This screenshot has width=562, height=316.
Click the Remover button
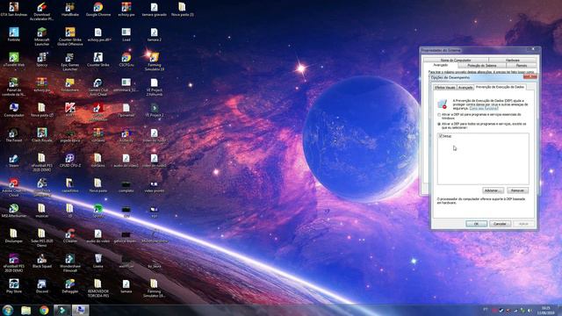(x=517, y=190)
